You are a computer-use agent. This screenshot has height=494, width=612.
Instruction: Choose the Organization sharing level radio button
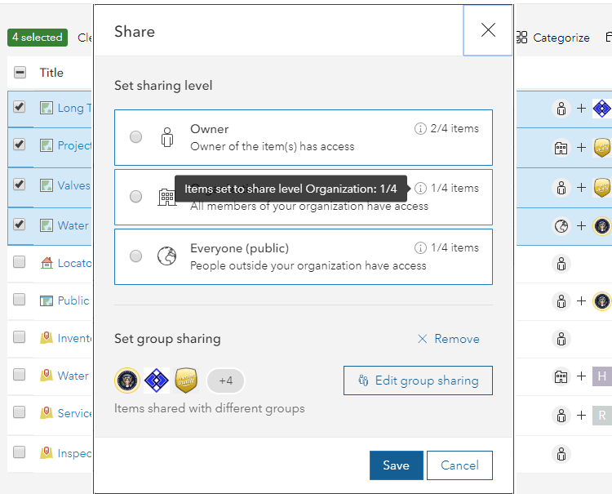(x=136, y=197)
